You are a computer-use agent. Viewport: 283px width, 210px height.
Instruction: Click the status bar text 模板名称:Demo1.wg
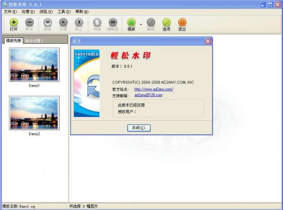click(x=19, y=206)
